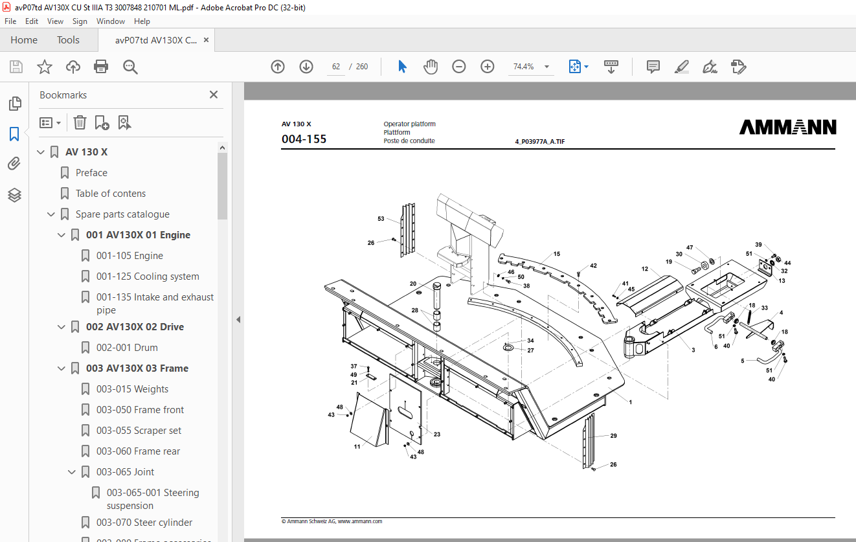Collapse the 001 AV130X 01 Engine bookmark
The image size is (856, 542).
pyautogui.click(x=62, y=235)
